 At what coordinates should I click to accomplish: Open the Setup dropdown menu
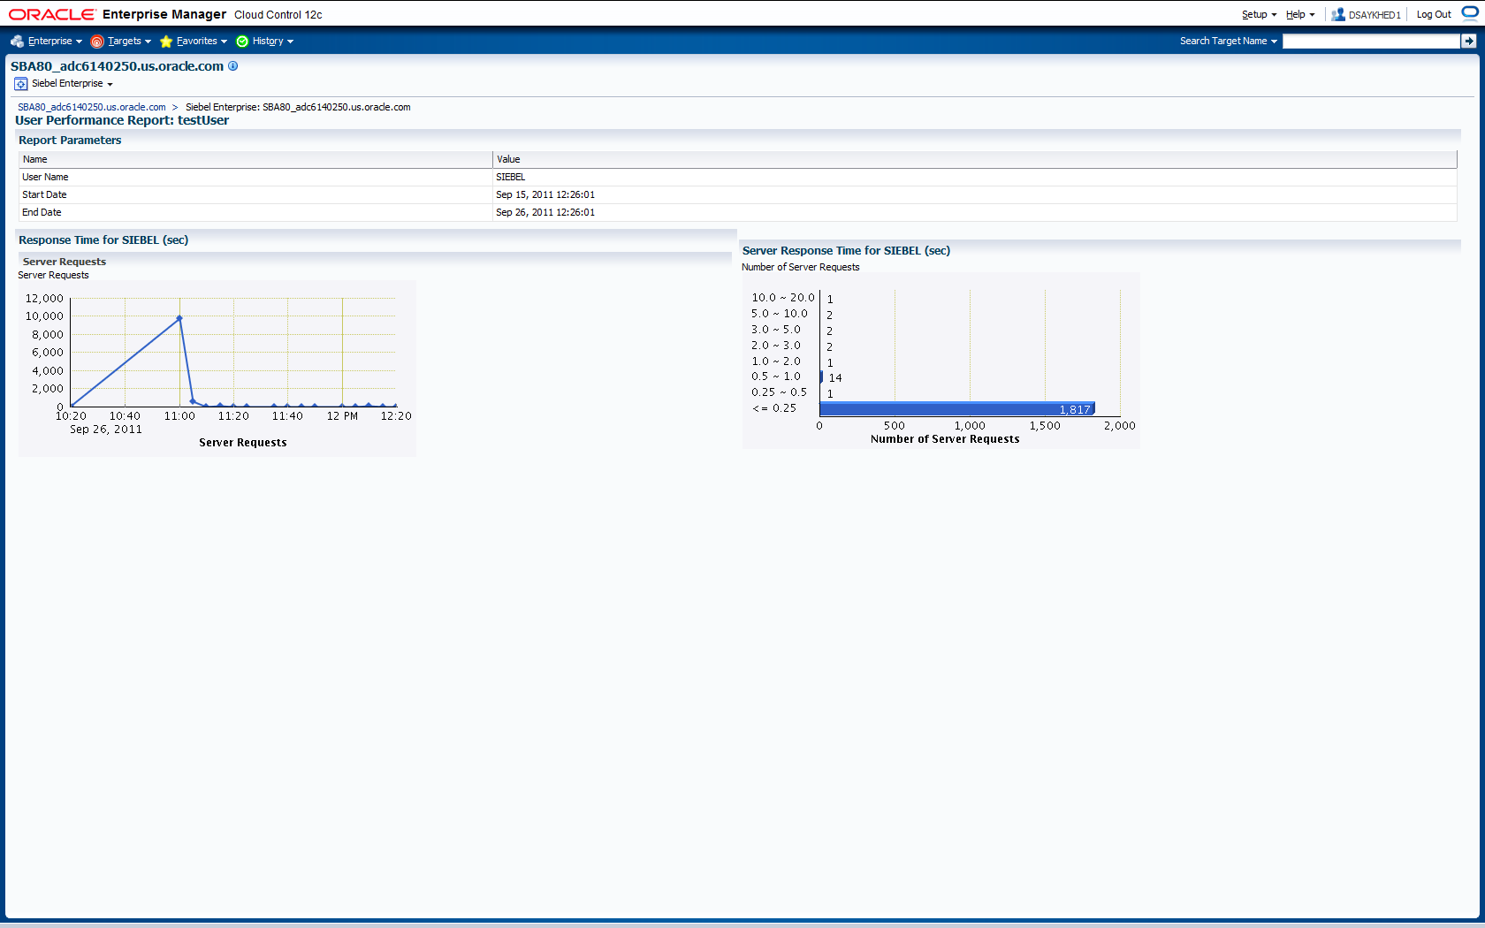(x=1259, y=15)
